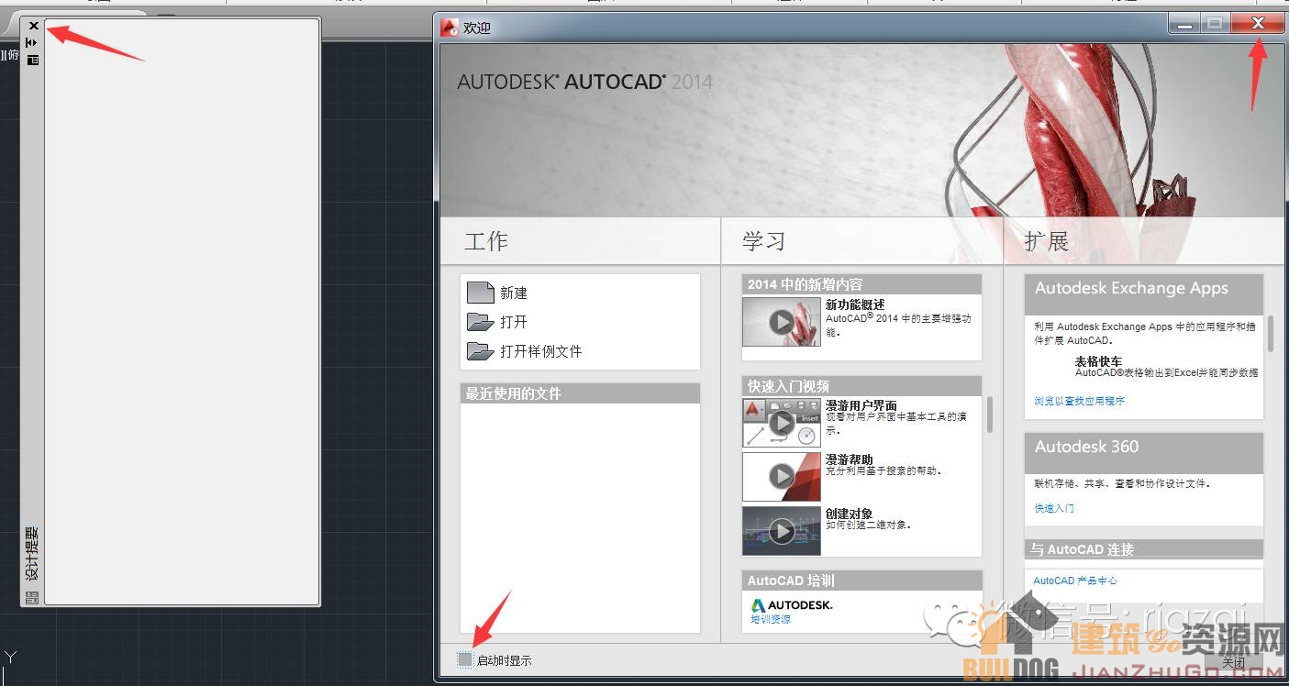Click the 2014 中的新增内容 header
This screenshot has height=686, width=1289.
tap(861, 284)
